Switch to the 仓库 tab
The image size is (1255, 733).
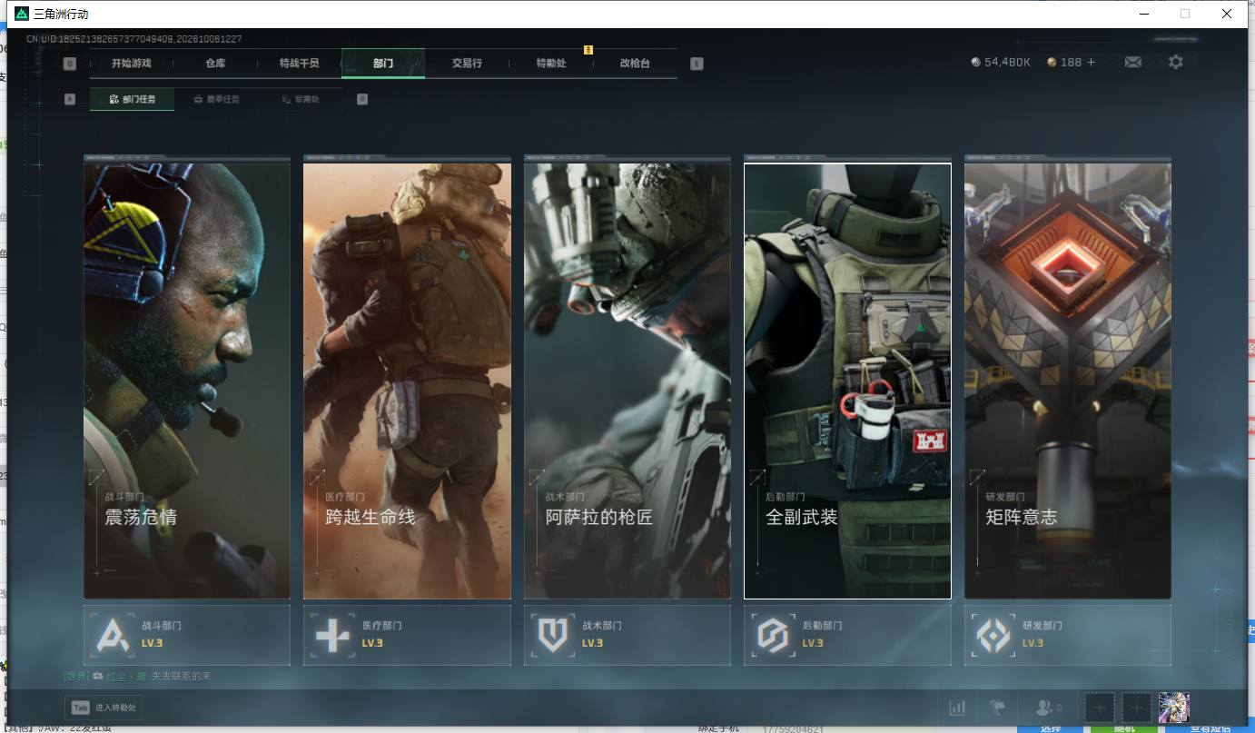215,64
